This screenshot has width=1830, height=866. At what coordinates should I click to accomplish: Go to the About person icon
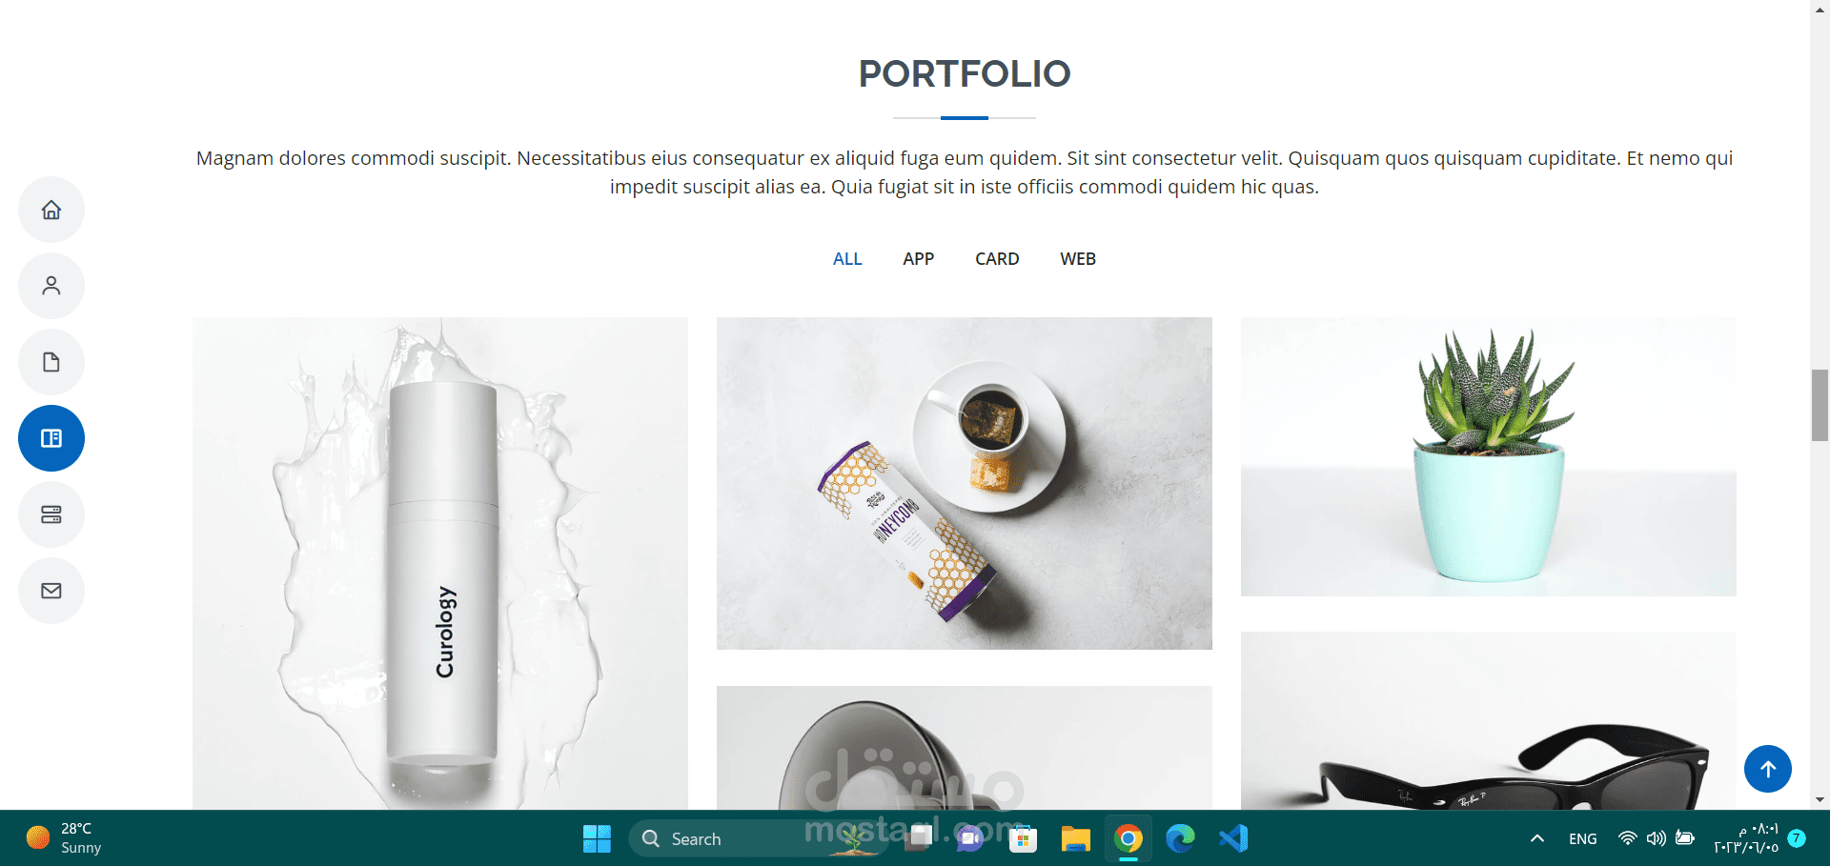pos(51,286)
